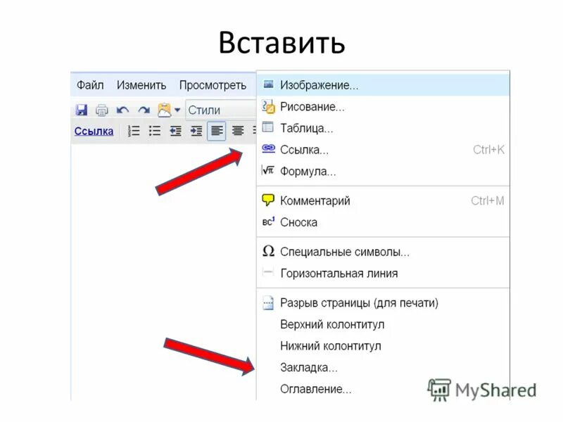Click the Redo arrow icon
Image resolution: width=563 pixels, height=422 pixels.
click(x=143, y=109)
